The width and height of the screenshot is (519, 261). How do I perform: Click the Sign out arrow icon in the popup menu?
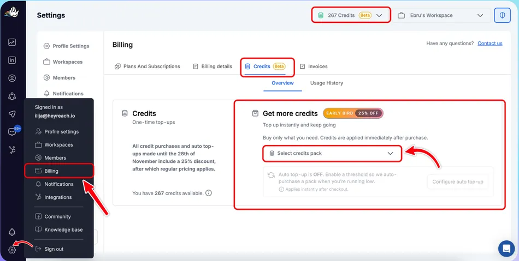[x=38, y=249]
